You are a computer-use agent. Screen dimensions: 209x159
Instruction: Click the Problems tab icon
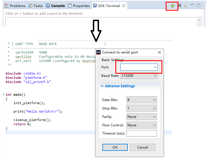pyautogui.click(x=6, y=6)
